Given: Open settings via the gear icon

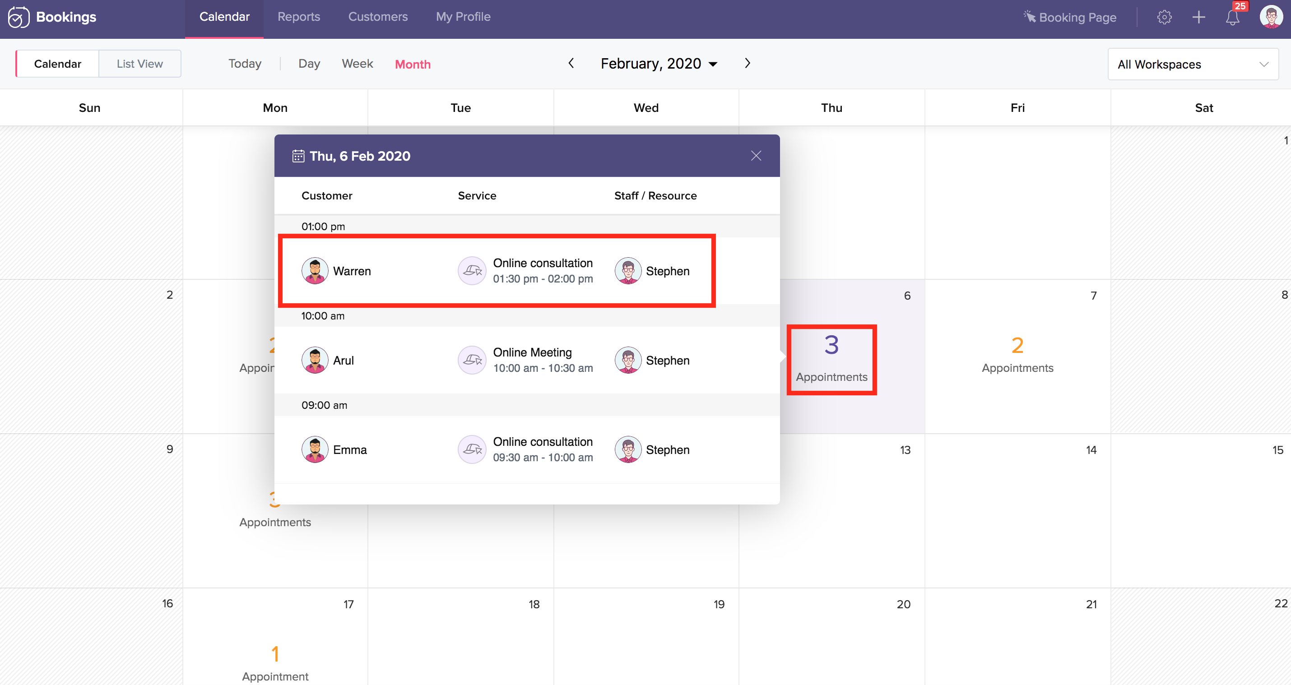Looking at the screenshot, I should point(1164,17).
